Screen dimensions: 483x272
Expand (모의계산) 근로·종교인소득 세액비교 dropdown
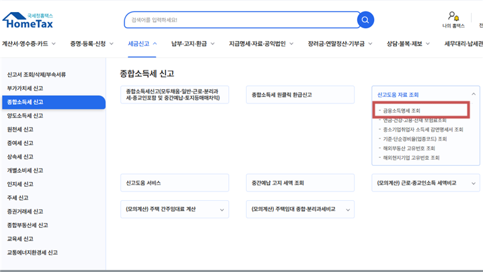tap(474, 183)
